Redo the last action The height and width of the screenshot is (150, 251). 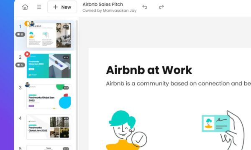pyautogui.click(x=161, y=7)
